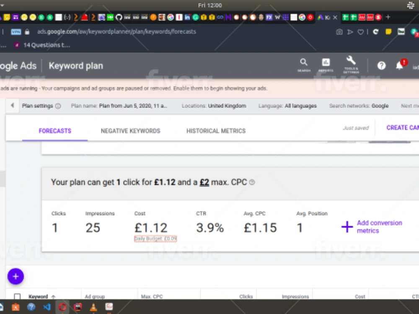This screenshot has width=419, height=314.
Task: Click the send/flow arrow icon in address bar
Action: [350, 32]
